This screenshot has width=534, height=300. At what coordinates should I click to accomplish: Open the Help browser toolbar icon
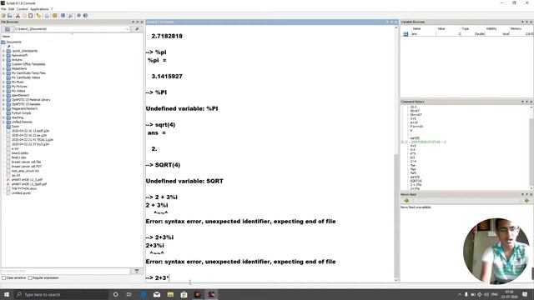point(85,16)
